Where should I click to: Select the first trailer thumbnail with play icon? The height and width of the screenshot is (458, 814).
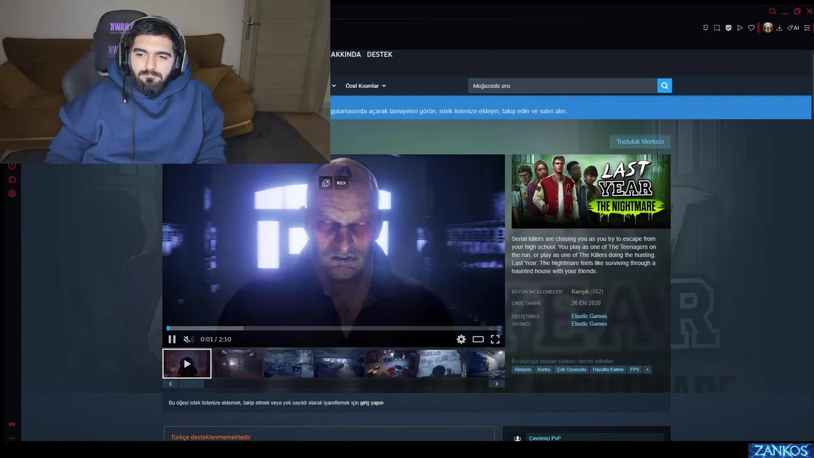[x=187, y=364]
